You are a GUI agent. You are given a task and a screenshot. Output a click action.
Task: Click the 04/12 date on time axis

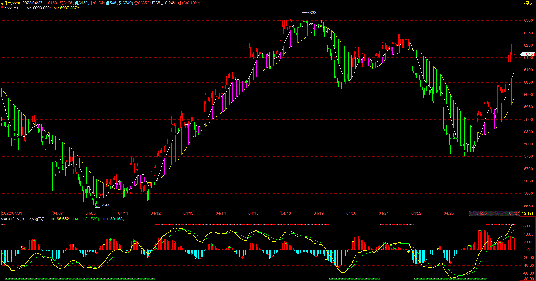pos(156,213)
